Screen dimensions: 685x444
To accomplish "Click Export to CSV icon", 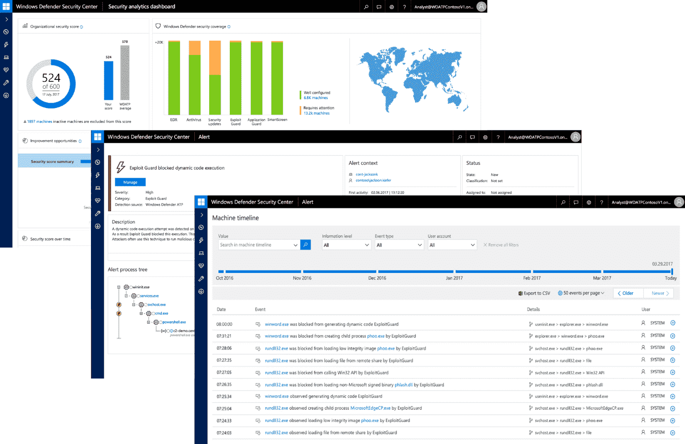I will pyautogui.click(x=520, y=293).
